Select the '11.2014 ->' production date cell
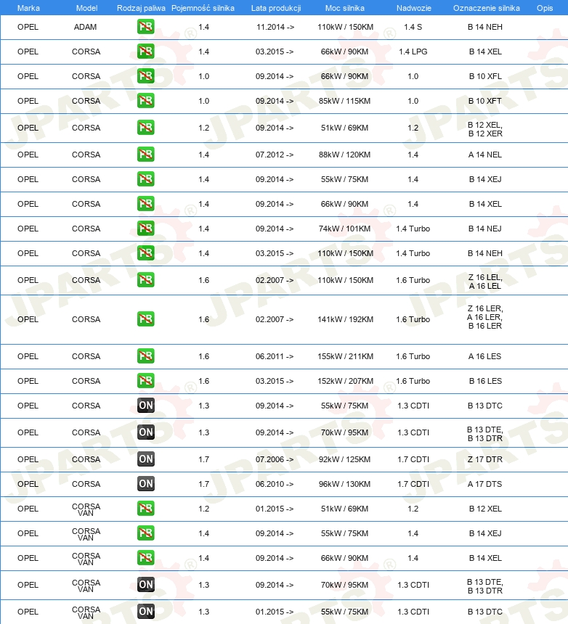 275,27
